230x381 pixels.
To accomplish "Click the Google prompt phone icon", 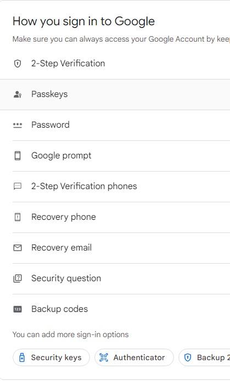I will pos(18,156).
